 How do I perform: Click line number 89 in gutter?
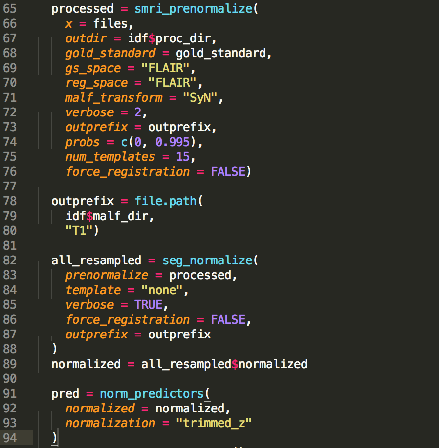tap(10, 364)
